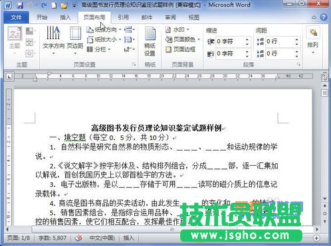The image size is (331, 246).
Task: Click horizontal scrollbar right arrow
Action: (x=317, y=229)
